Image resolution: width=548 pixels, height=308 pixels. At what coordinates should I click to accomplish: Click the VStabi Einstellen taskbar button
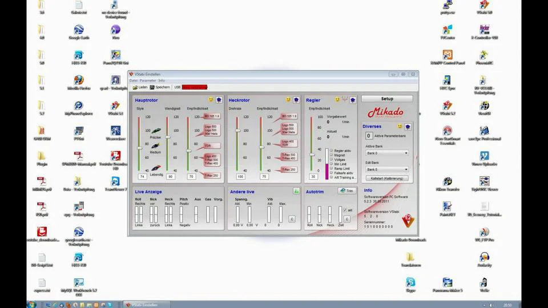tap(146, 305)
